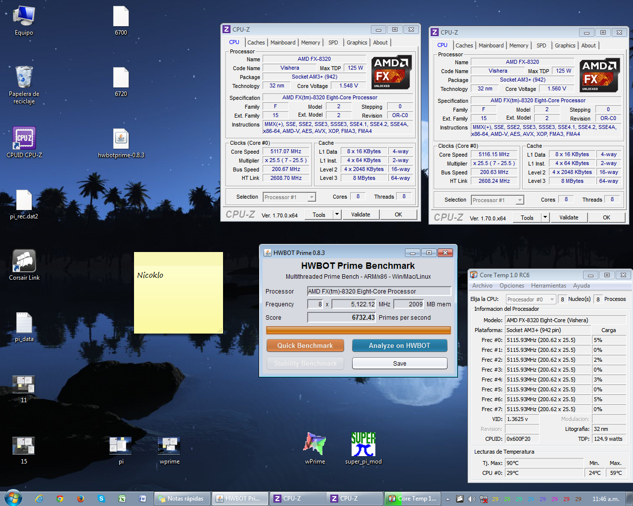Image resolution: width=633 pixels, height=506 pixels.
Task: Open the Windows Start menu orb
Action: coord(13,498)
